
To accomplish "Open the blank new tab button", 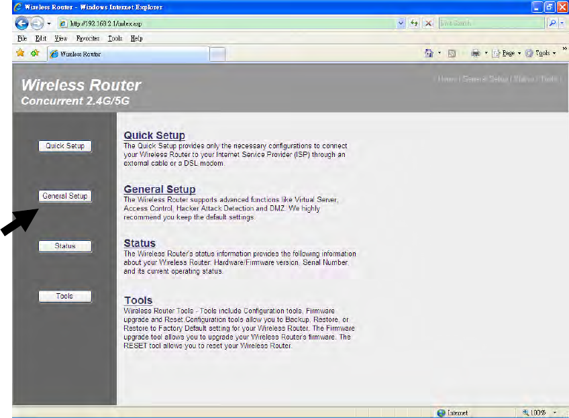I will tap(217, 54).
